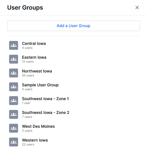146x150 pixels.
Task: Click the 20 users count under Northwest Iowa
Action: (28, 75)
